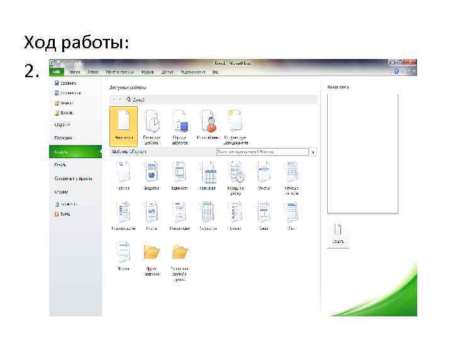Open the Расписания template category

click(208, 215)
